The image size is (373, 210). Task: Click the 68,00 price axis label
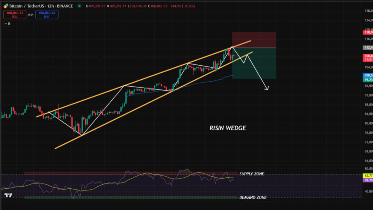click(x=369, y=151)
